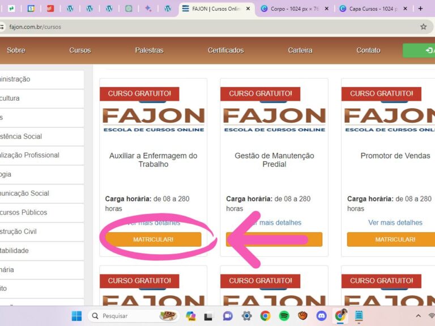This screenshot has height=326, width=435.
Task: Enroll in Auxiliar a Enfermagem do Trabalho with MATRICULAR
Action: pyautogui.click(x=153, y=239)
